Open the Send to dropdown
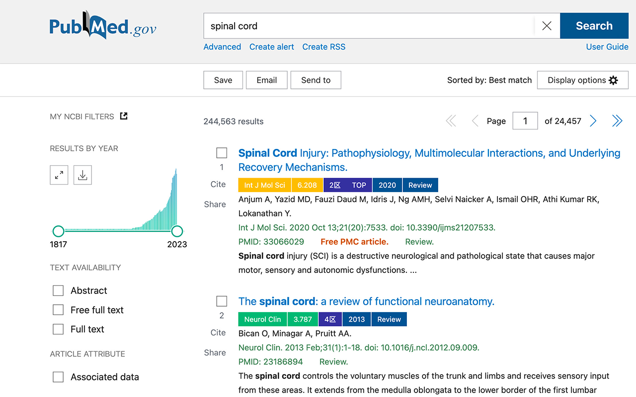This screenshot has height=397, width=636. (316, 80)
